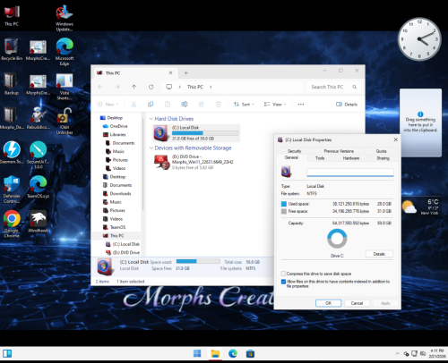Click the Cut icon in Explorer toolbar
Screen dimensions: 448x363
134,105
